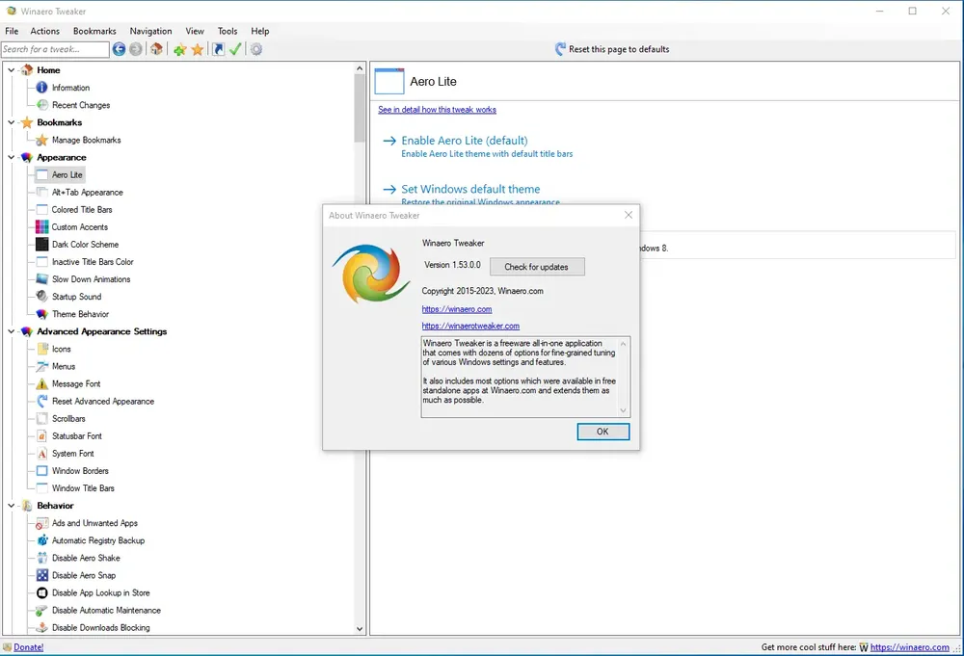Collapse the Bookmarks tree node

click(x=11, y=122)
